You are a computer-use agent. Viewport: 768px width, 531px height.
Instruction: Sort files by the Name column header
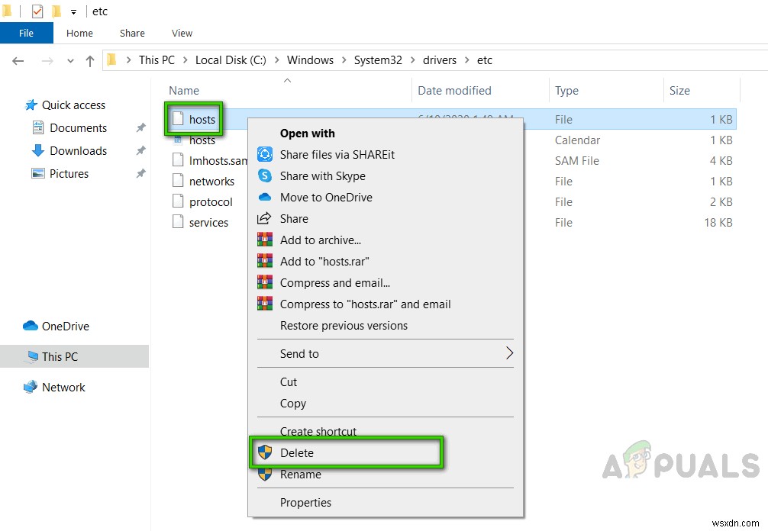click(x=289, y=91)
